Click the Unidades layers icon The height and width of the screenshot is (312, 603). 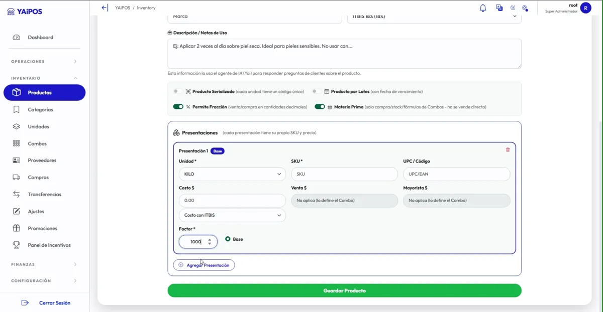click(x=17, y=127)
